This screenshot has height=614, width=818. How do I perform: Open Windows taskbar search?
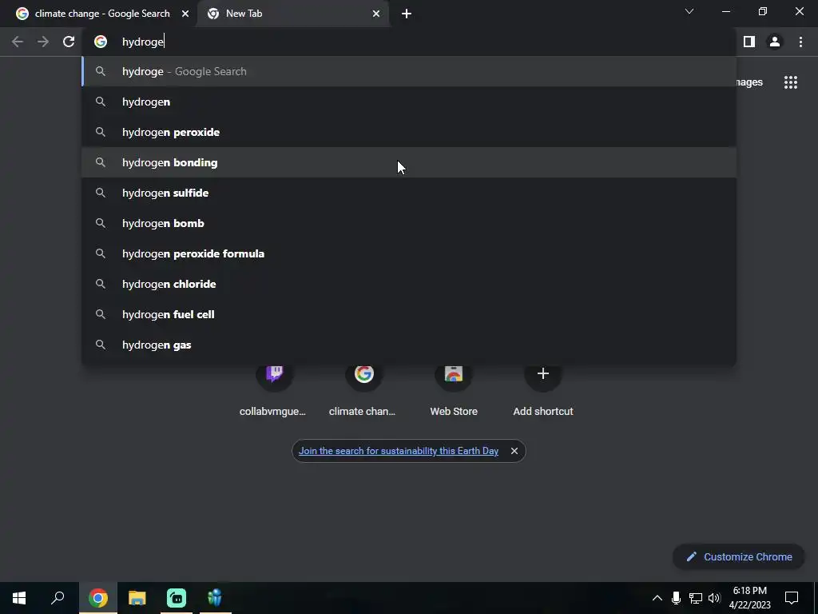click(58, 598)
